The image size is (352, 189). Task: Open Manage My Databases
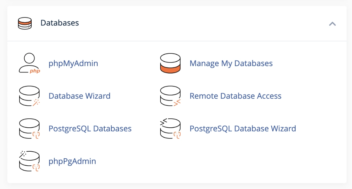pos(231,63)
